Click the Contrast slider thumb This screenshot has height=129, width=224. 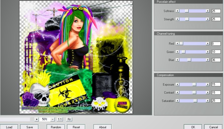click(x=194, y=93)
